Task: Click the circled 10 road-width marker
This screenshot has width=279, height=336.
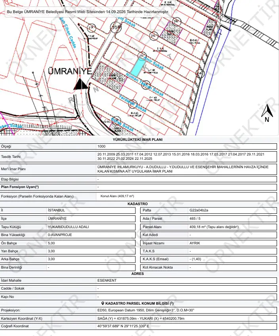Action: click(x=116, y=27)
